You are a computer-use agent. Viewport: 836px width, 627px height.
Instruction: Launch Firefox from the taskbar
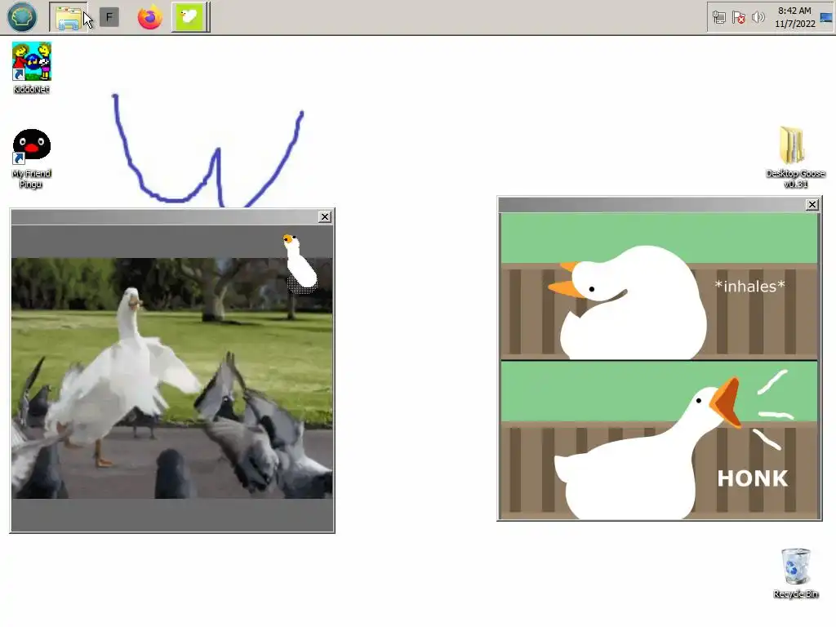click(x=150, y=17)
